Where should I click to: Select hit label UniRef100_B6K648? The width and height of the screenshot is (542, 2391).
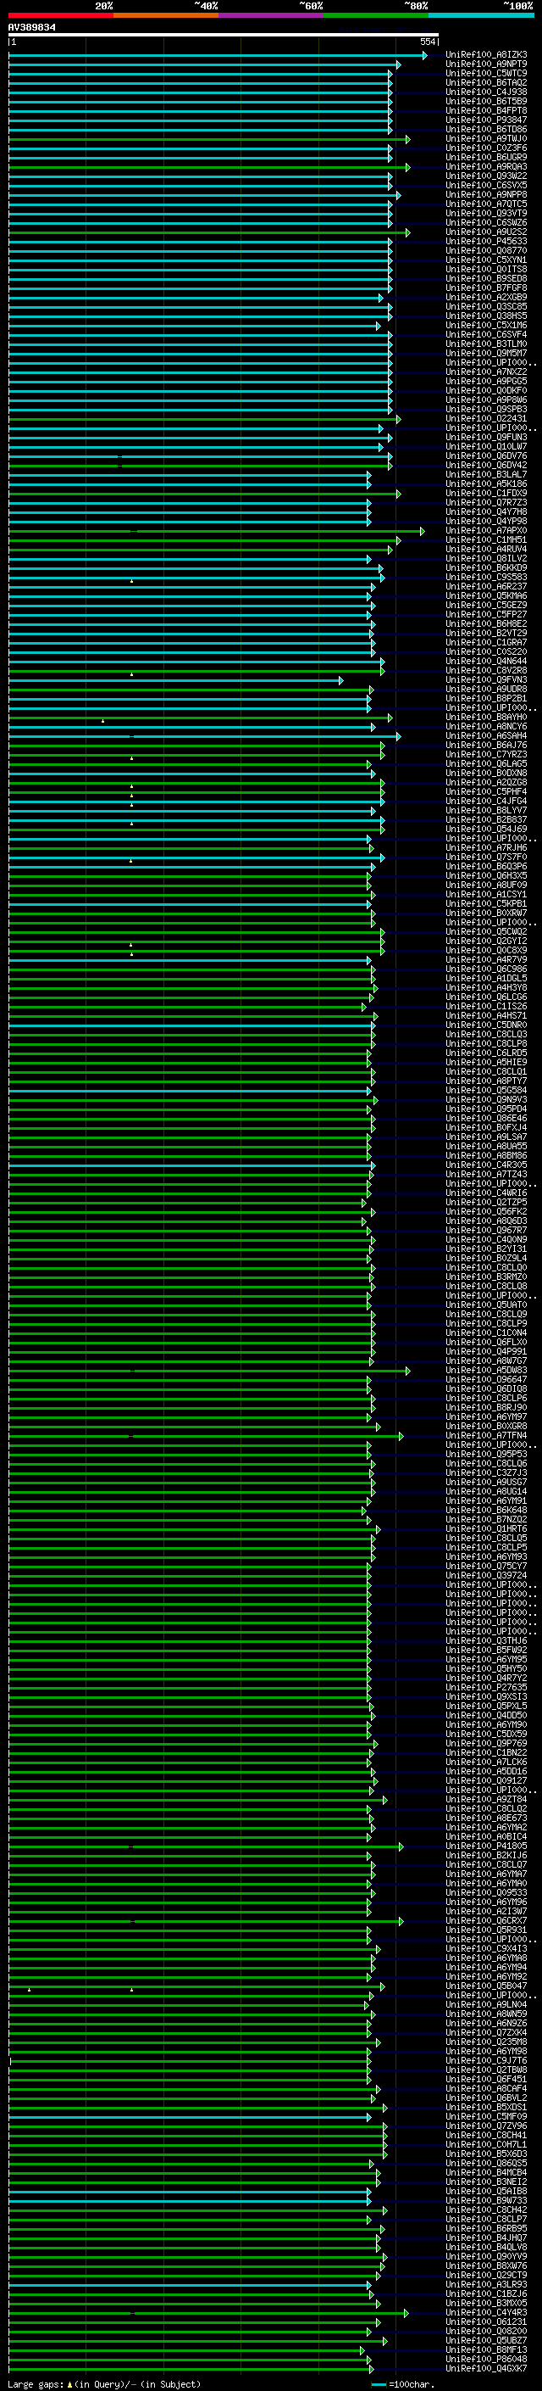click(x=486, y=1511)
